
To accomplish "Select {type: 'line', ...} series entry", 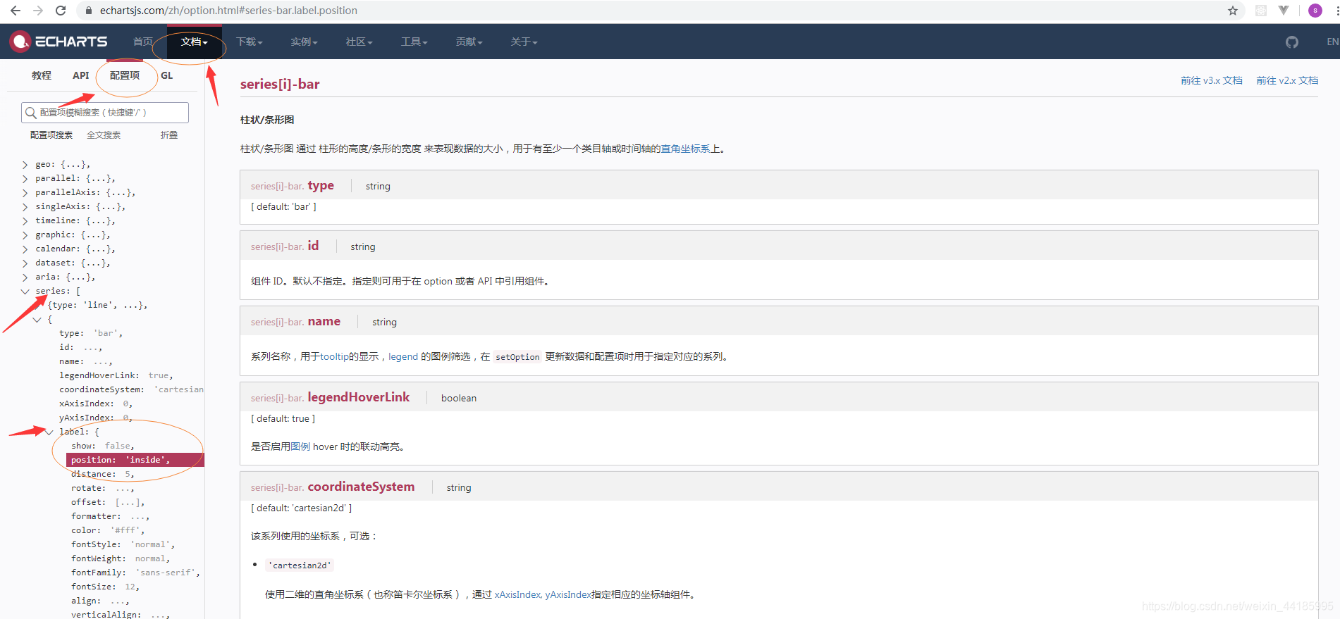I will coord(97,306).
